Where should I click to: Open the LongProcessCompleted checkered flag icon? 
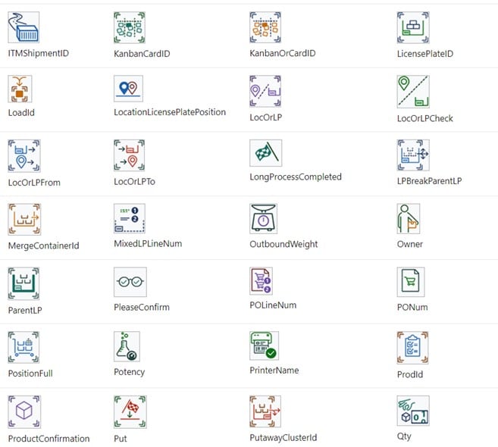[x=266, y=153]
